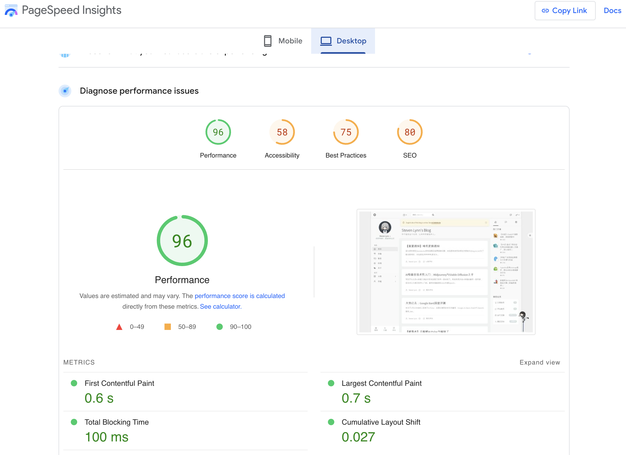The height and width of the screenshot is (455, 626).
Task: Click the large Performance 96 gauge
Action: tap(182, 241)
